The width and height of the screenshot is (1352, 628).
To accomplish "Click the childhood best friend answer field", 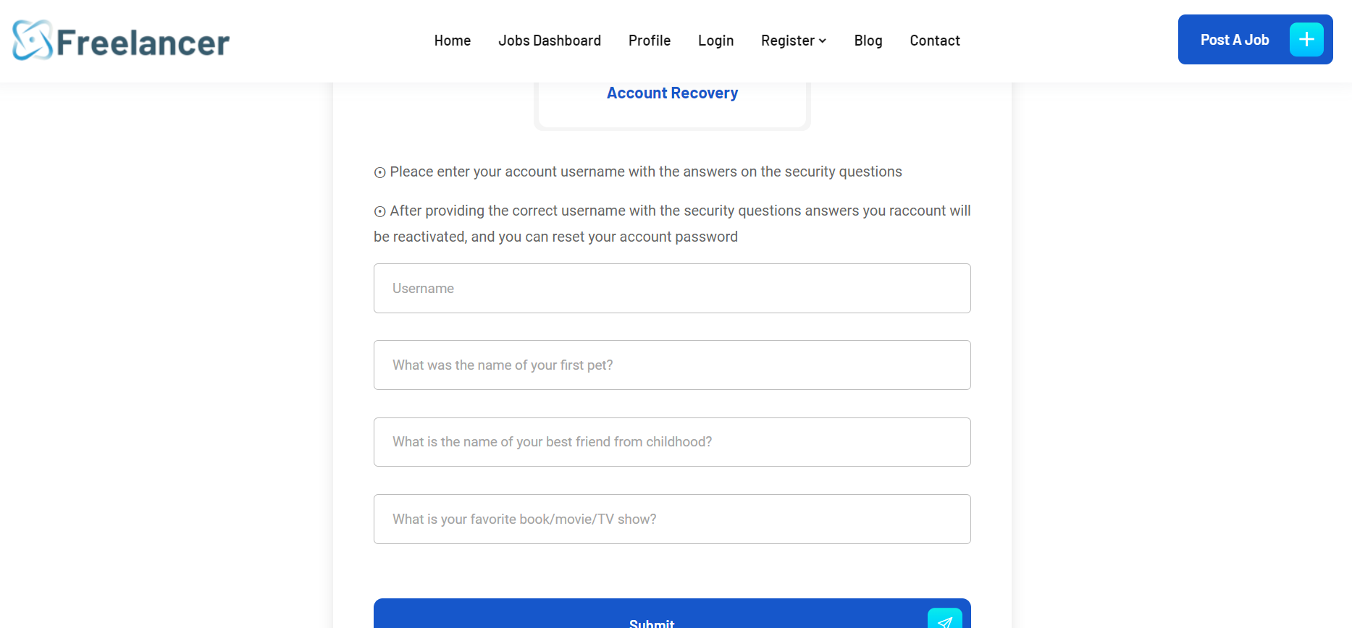I will click(x=672, y=441).
